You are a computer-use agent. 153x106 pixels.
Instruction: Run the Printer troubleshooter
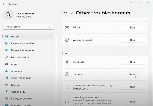click(132, 27)
